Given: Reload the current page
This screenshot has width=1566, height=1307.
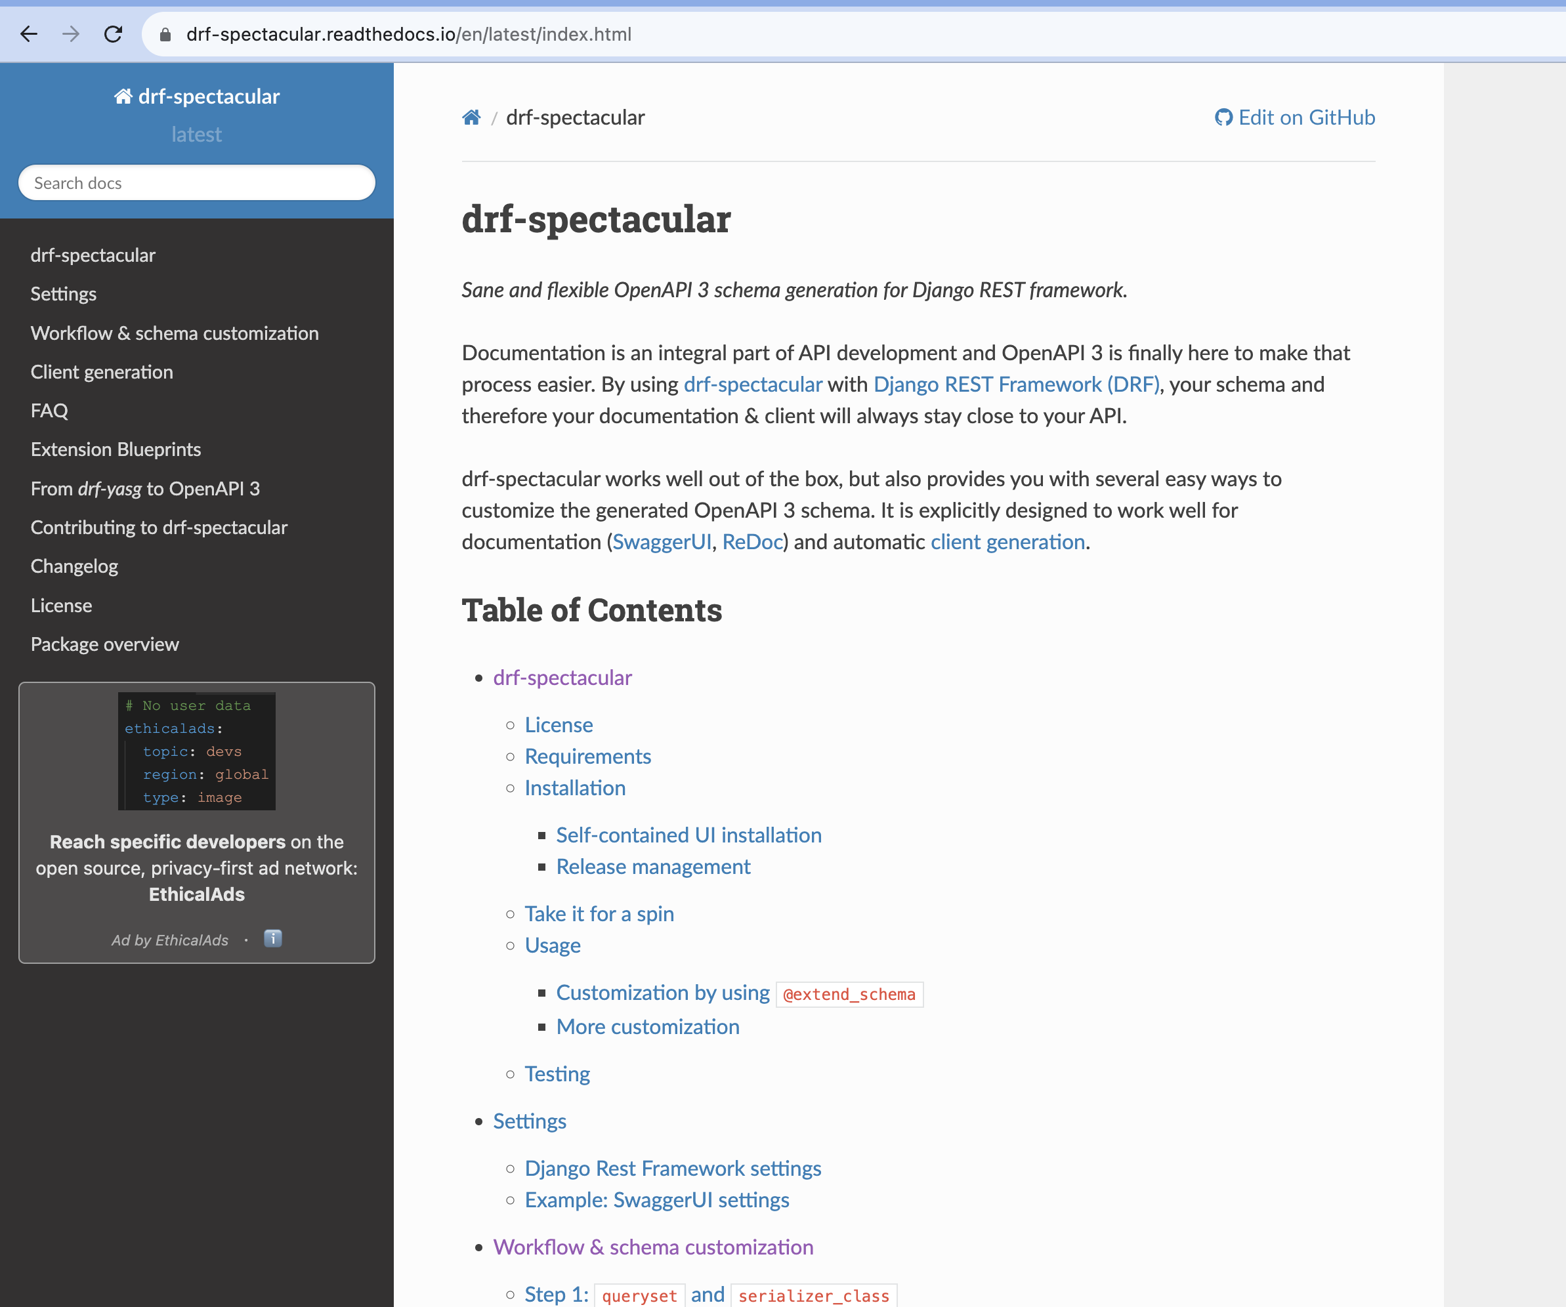Looking at the screenshot, I should (x=114, y=34).
